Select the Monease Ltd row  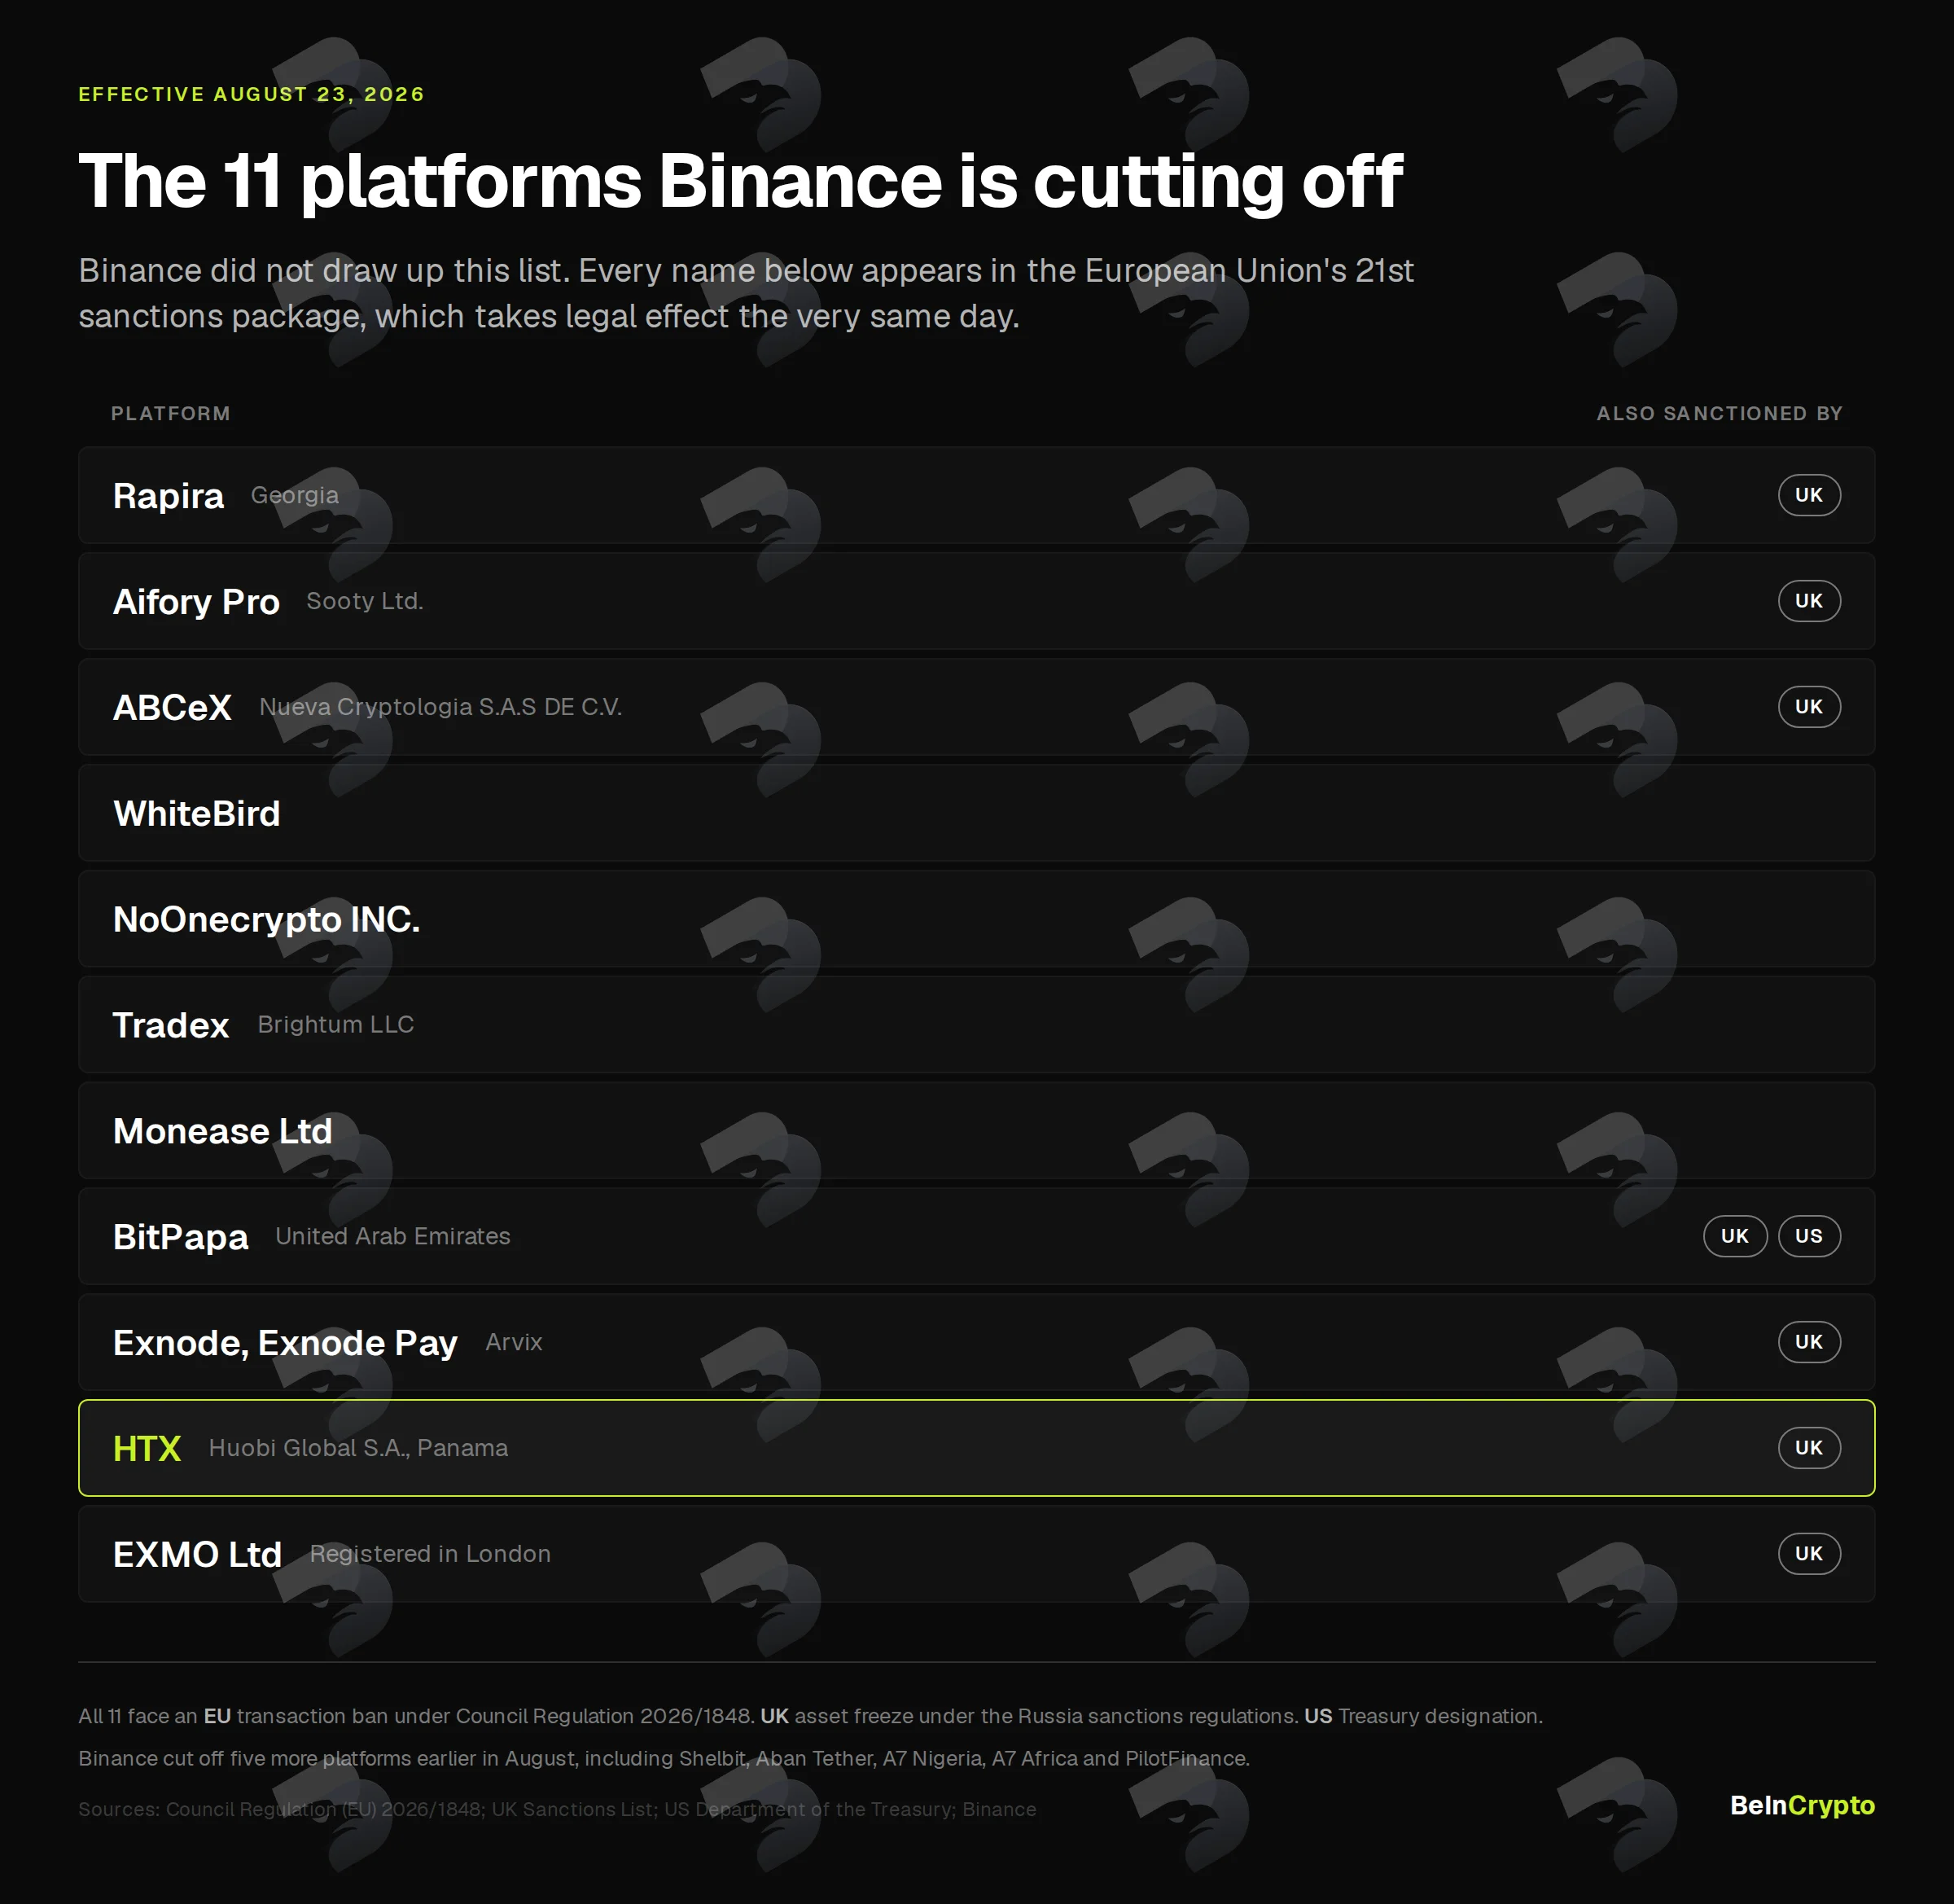pos(976,1131)
